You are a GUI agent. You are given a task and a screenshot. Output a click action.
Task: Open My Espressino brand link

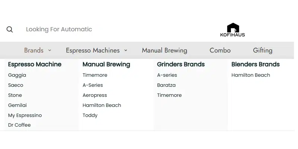[25, 115]
